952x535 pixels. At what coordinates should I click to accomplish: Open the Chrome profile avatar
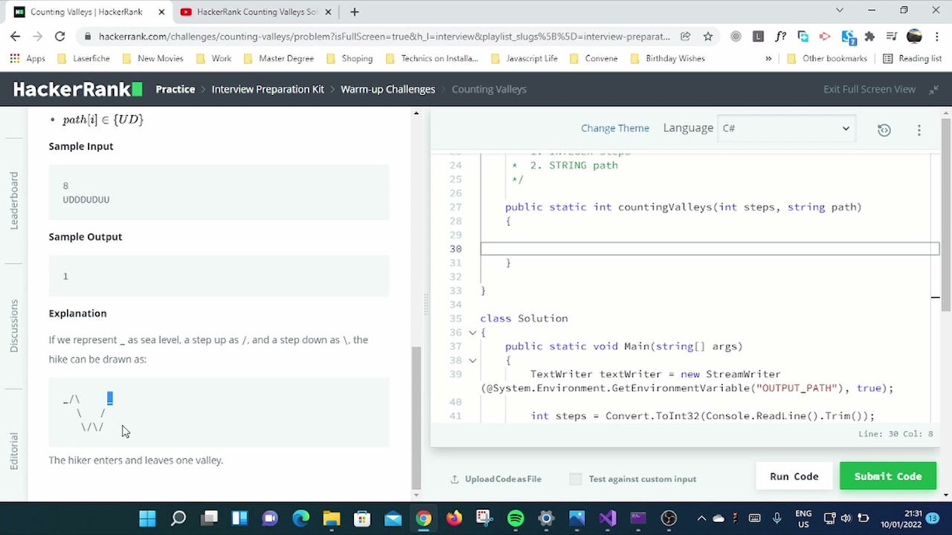pos(914,36)
